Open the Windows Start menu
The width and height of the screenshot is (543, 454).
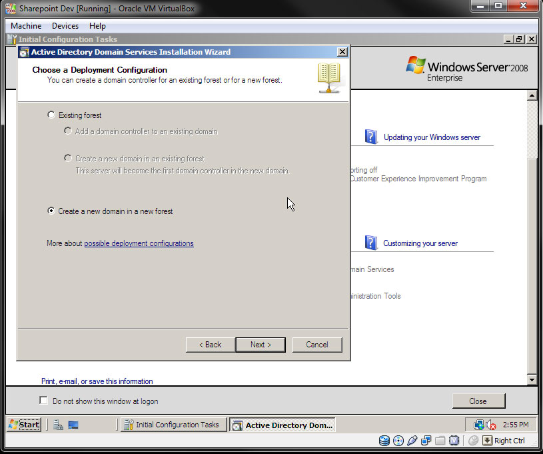coord(24,425)
